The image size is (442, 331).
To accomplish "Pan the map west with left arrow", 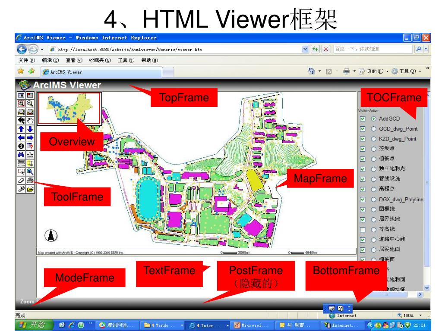I will pyautogui.click(x=21, y=137).
